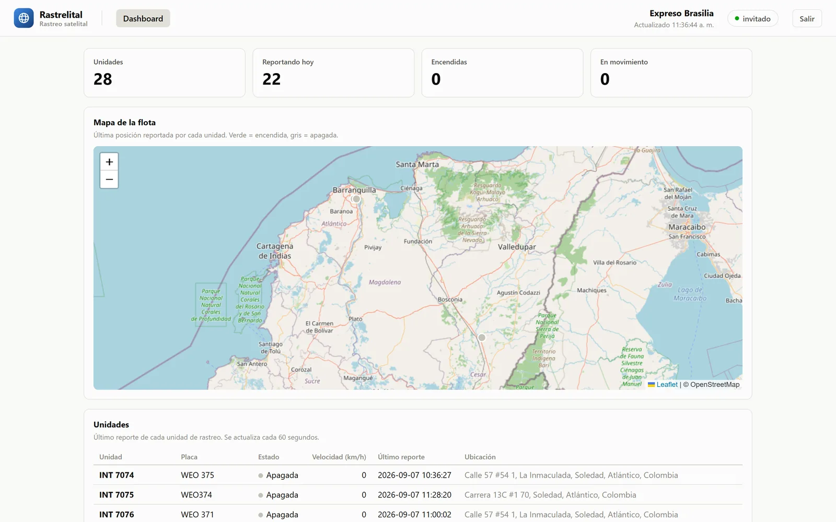
Task: Click the Último reporte column header
Action: pyautogui.click(x=401, y=457)
